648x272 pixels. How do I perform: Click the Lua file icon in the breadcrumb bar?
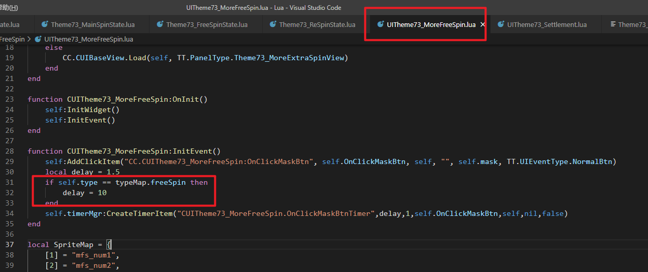[38, 39]
